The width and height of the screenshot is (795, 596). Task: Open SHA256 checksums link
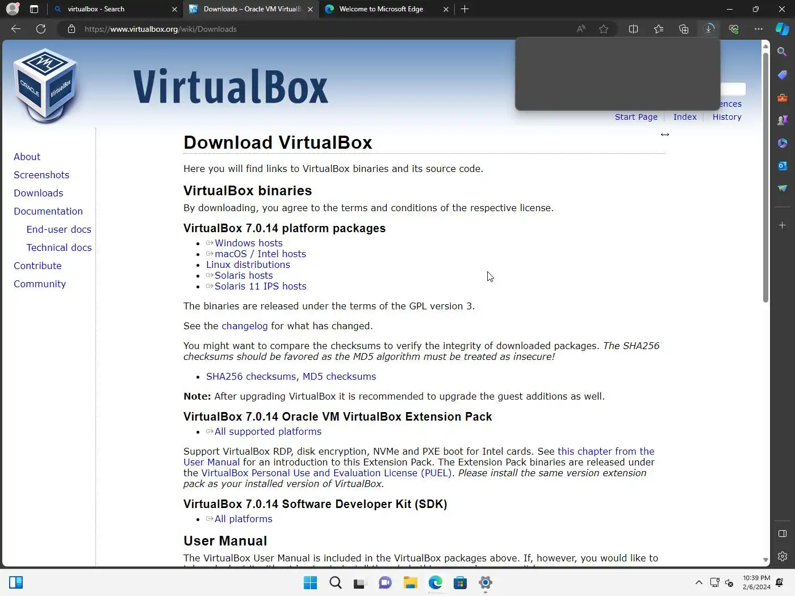[x=251, y=376]
